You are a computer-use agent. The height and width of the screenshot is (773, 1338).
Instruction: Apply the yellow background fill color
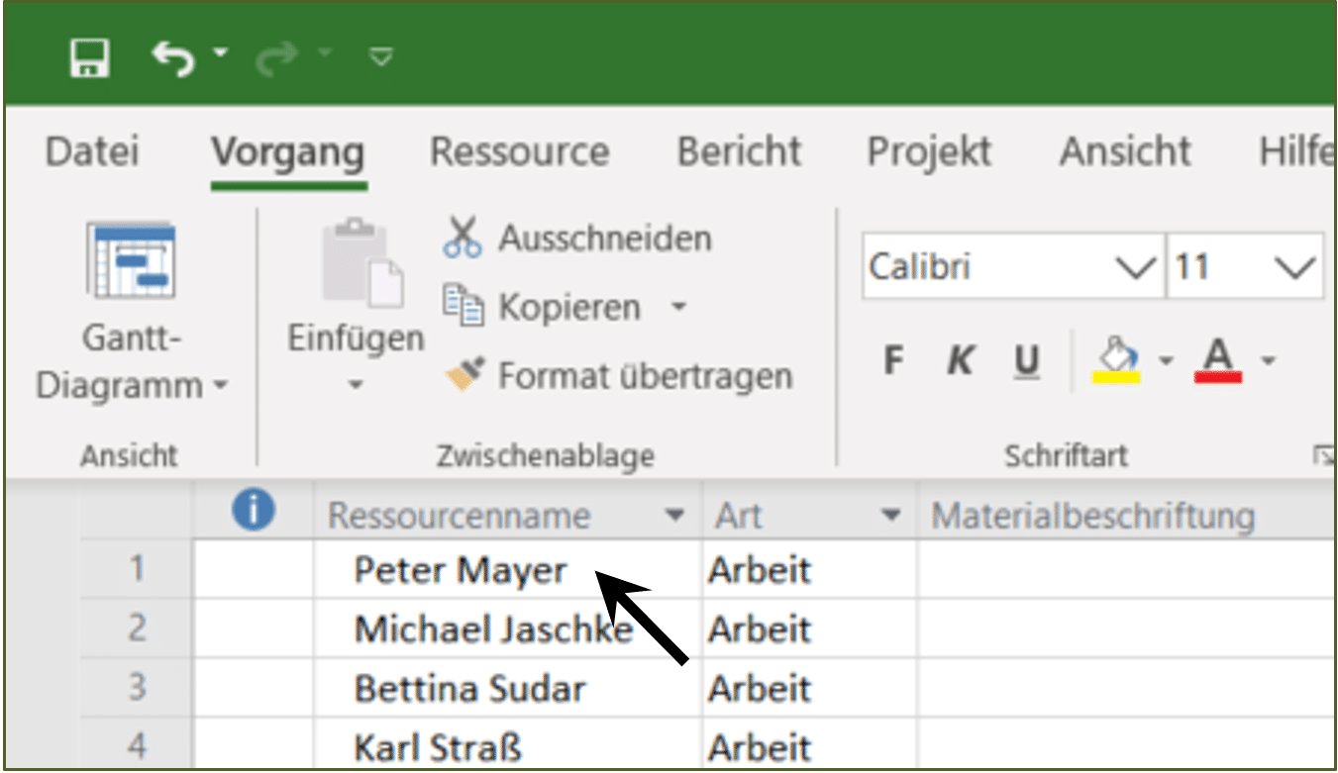pos(1117,359)
